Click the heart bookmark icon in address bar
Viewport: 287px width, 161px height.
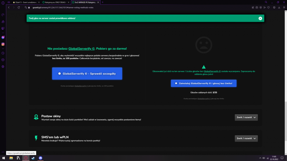click(269, 7)
